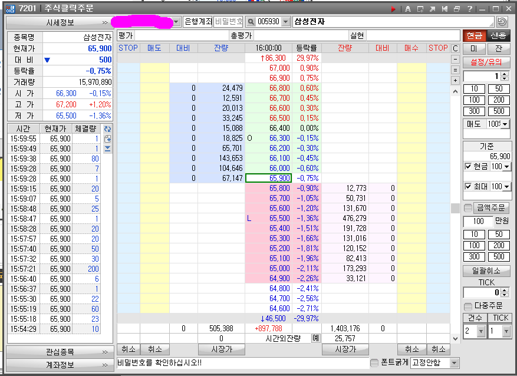Open 설정/유의 settings
This screenshot has height=376, width=517.
pos(486,62)
